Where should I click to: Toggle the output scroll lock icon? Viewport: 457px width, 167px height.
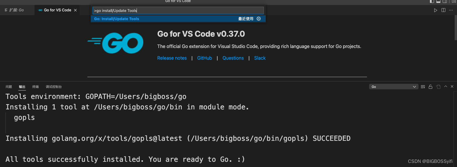[430, 87]
